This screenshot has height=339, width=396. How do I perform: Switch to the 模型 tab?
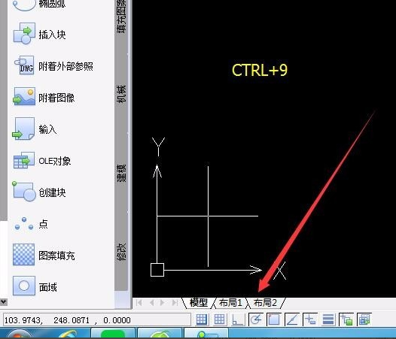coord(199,303)
